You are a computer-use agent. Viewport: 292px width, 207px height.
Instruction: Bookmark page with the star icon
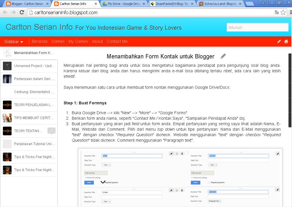tap(283, 12)
